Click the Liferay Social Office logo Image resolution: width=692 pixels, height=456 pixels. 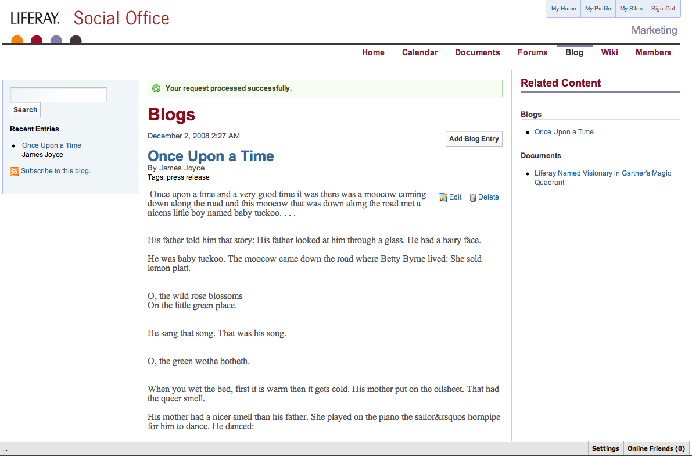click(90, 18)
